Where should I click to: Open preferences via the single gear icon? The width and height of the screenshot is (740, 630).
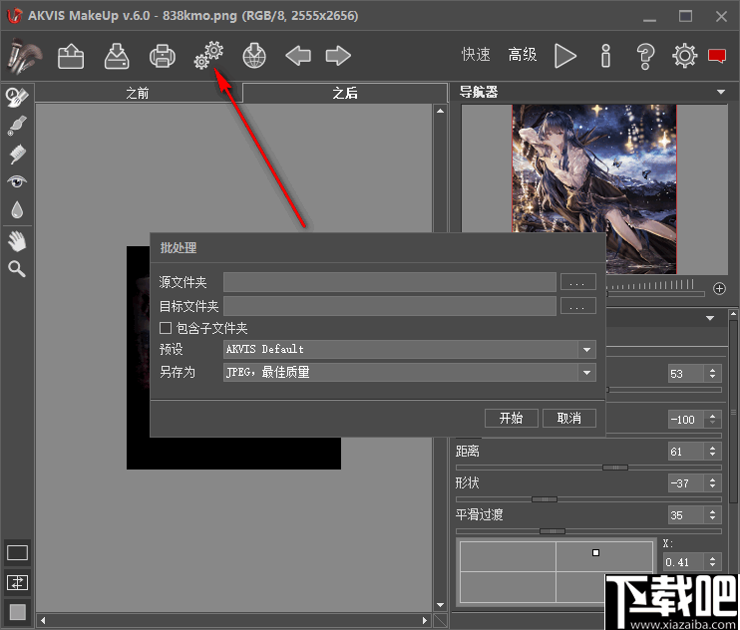tap(684, 56)
